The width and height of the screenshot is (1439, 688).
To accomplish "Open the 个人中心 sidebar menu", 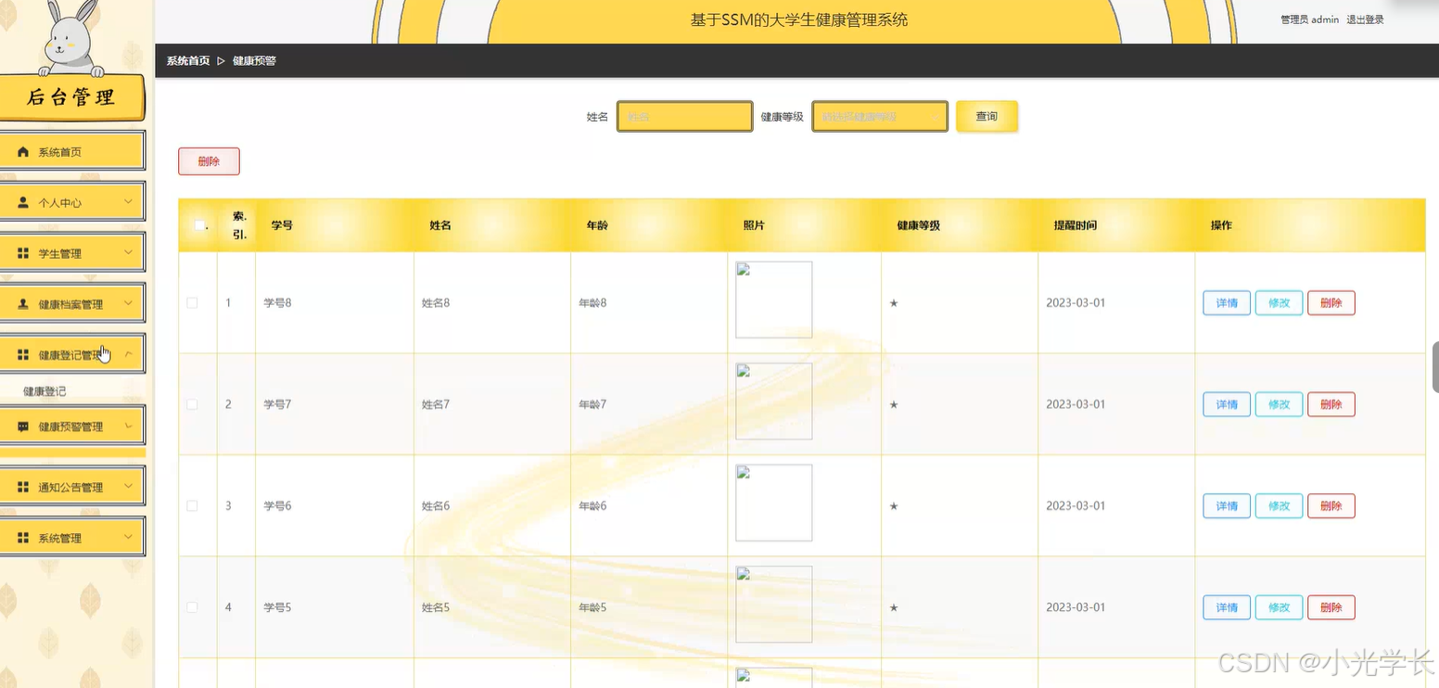I will [x=72, y=202].
